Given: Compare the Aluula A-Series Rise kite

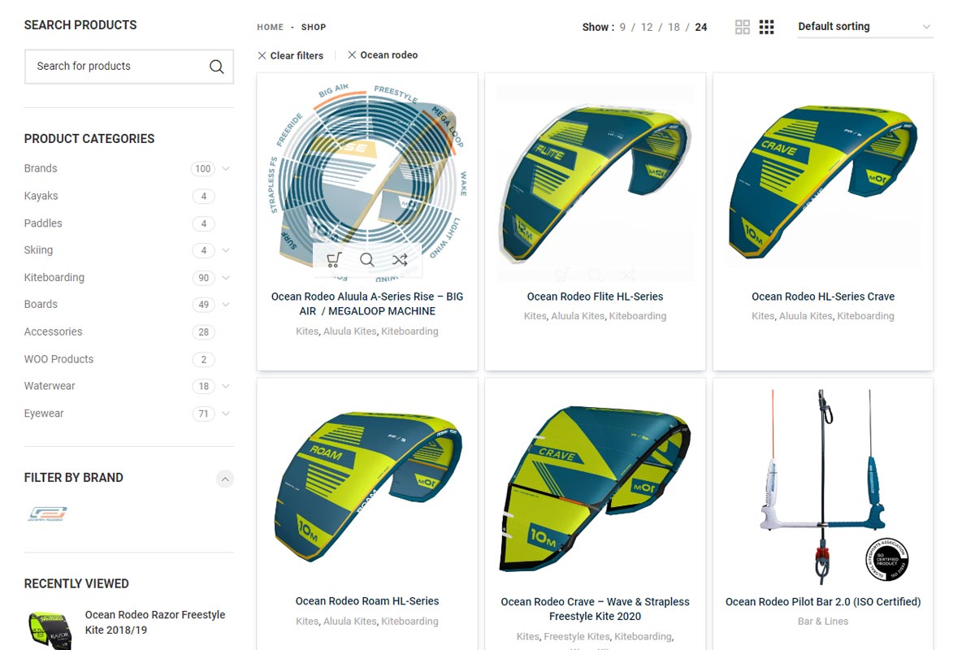Looking at the screenshot, I should [x=400, y=260].
